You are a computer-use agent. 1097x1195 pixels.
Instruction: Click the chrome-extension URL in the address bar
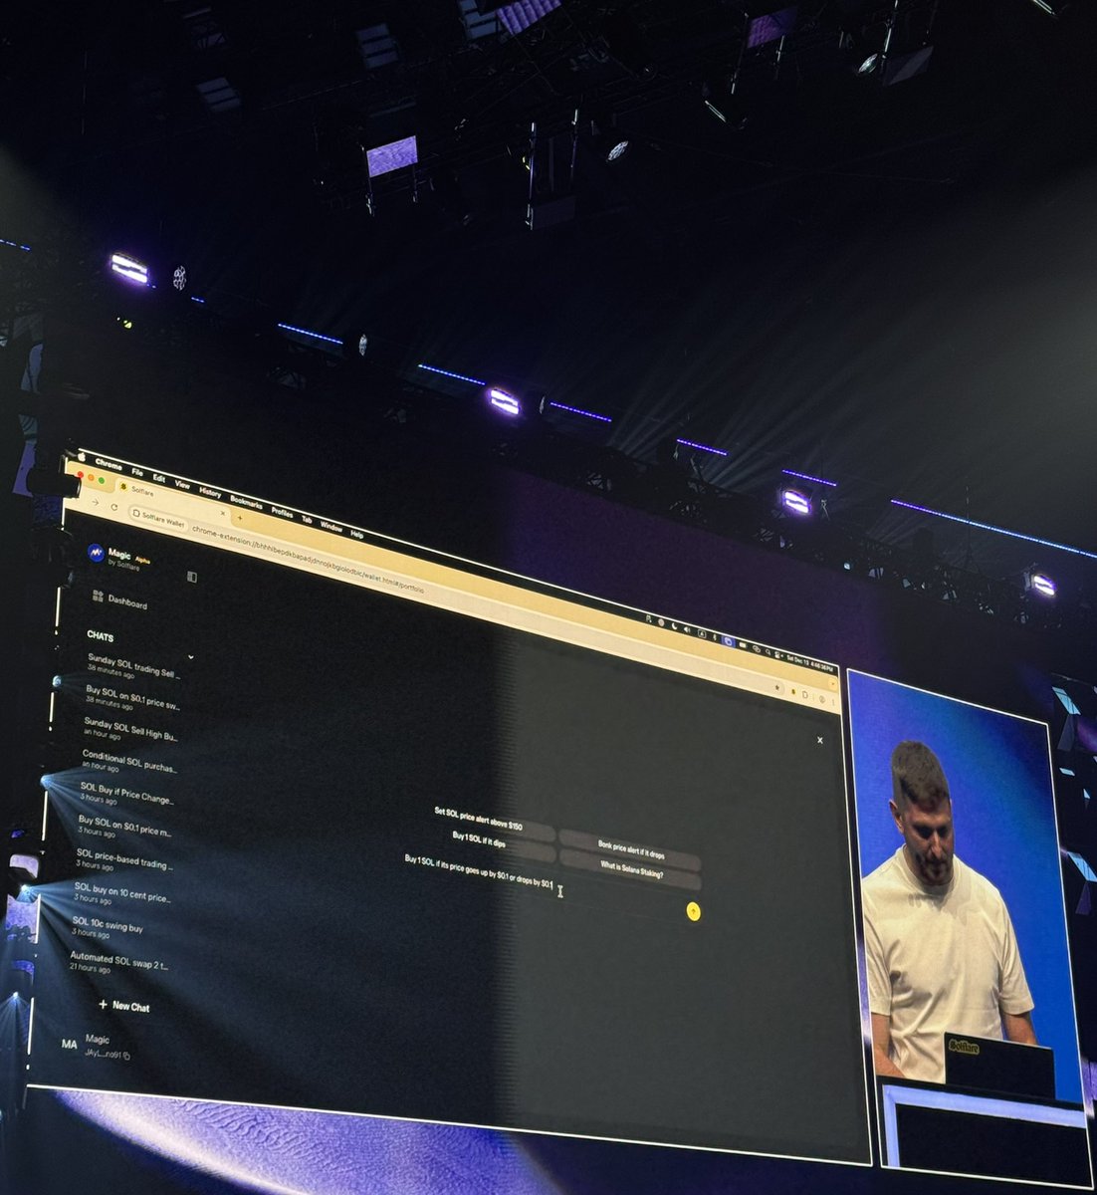pyautogui.click(x=309, y=560)
